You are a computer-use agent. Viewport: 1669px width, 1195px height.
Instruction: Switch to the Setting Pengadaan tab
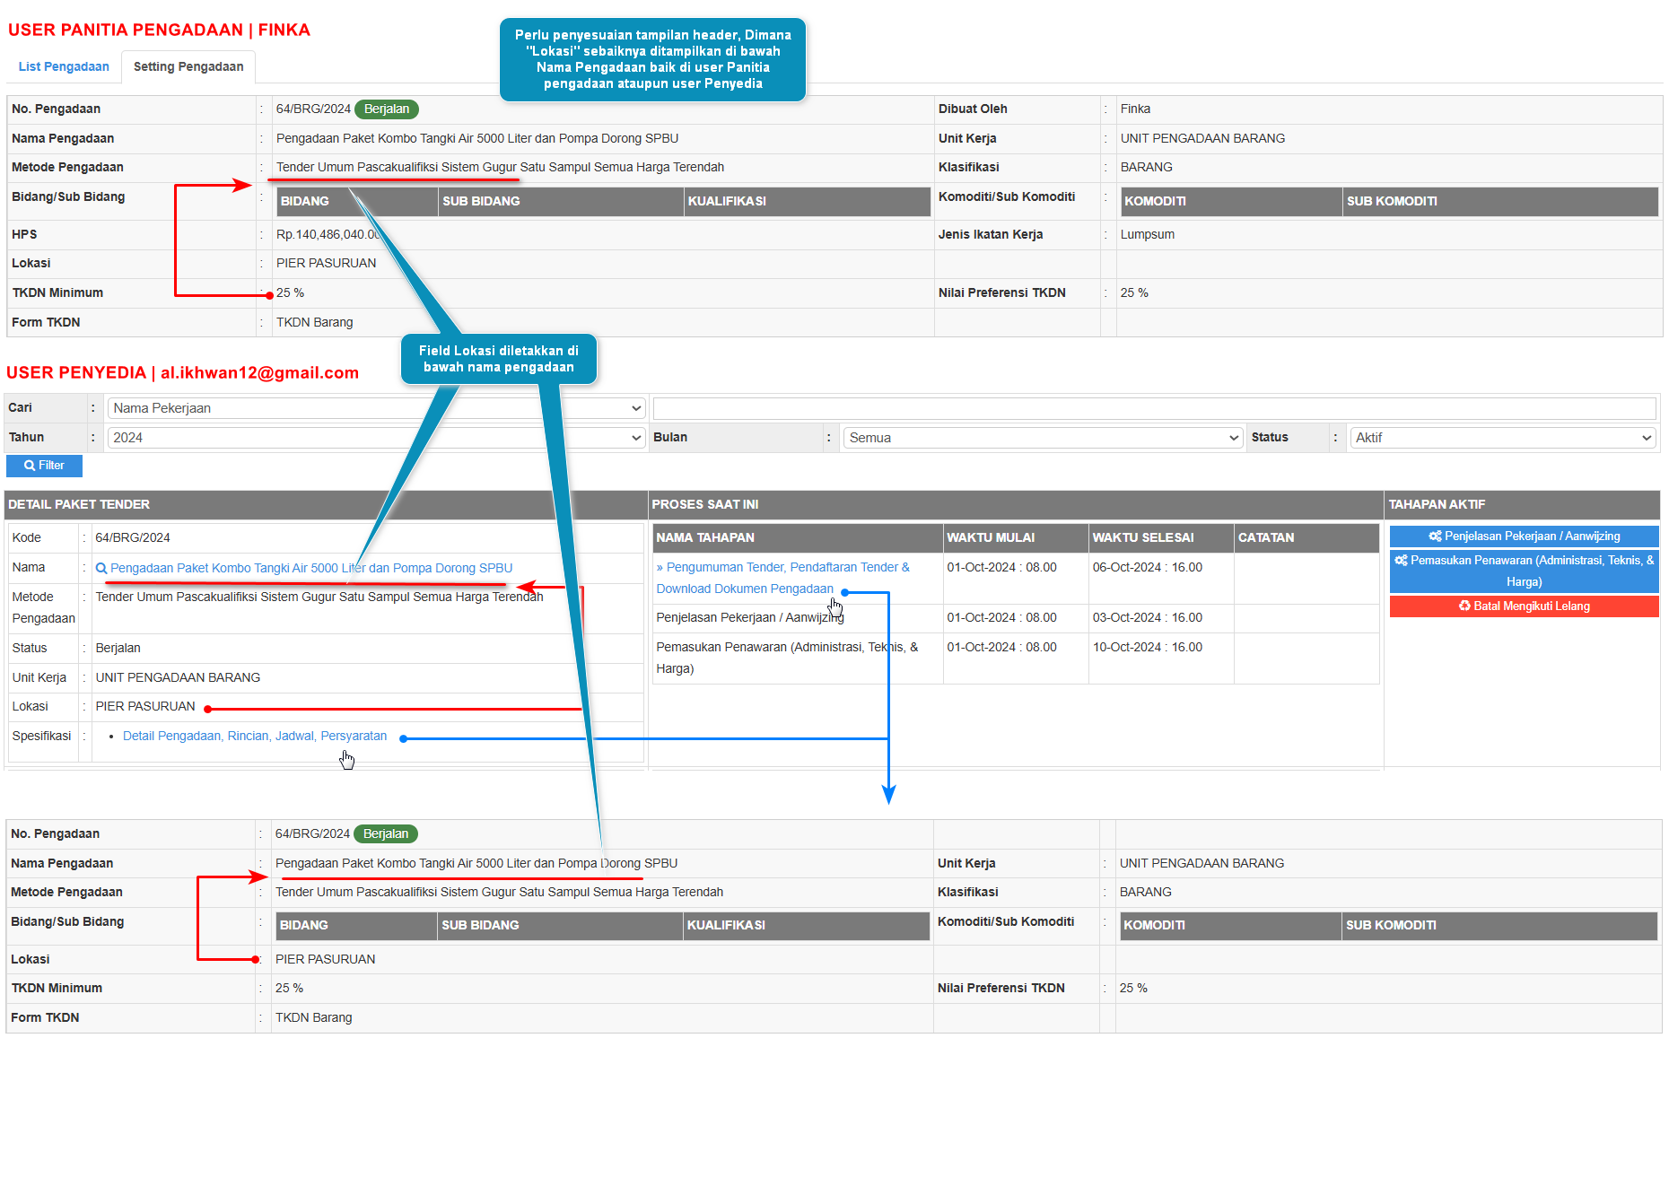coord(188,66)
